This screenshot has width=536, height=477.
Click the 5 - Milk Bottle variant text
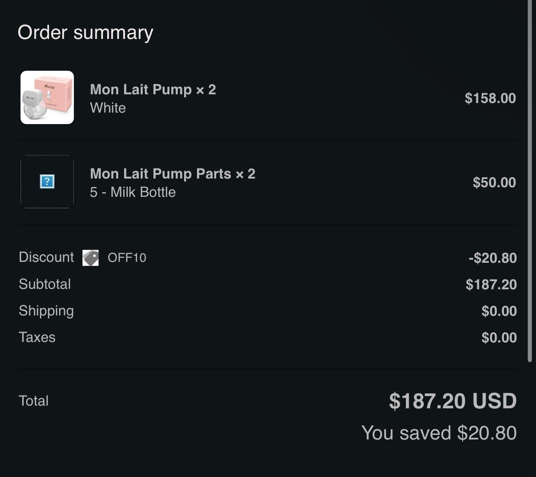point(133,192)
